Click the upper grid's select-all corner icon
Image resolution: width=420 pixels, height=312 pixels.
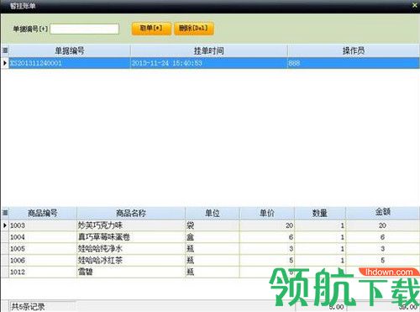coord(5,50)
